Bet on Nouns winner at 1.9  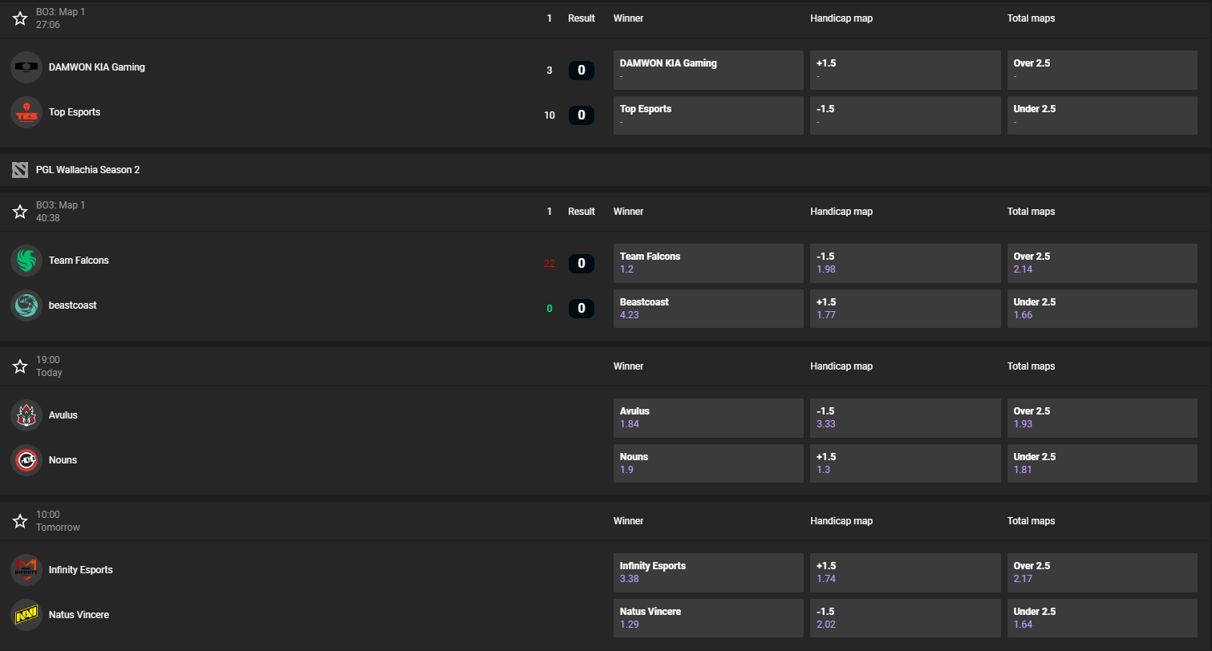[x=708, y=463]
